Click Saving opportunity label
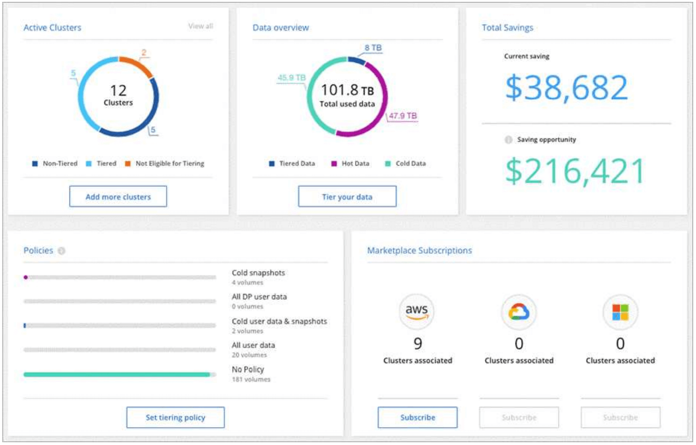This screenshot has width=696, height=445. point(547,140)
